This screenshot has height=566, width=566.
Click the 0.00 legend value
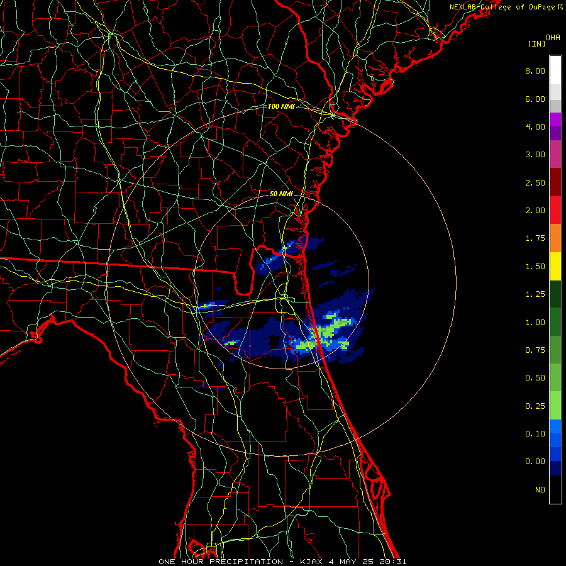(535, 462)
